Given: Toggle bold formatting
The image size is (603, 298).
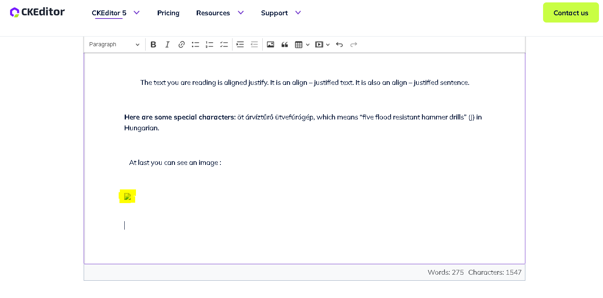Looking at the screenshot, I should tap(153, 44).
